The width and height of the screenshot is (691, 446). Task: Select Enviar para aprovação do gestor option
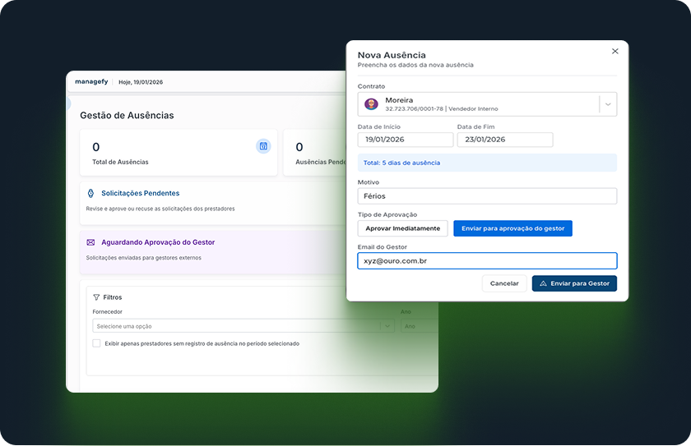(x=512, y=228)
